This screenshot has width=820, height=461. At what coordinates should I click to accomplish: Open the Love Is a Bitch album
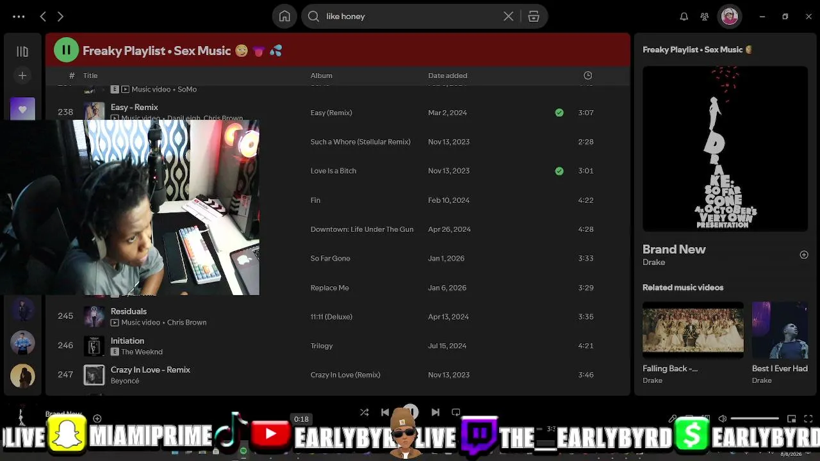(333, 171)
